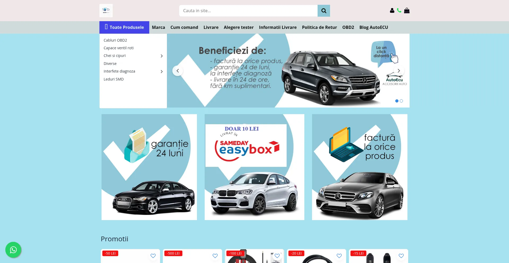Image resolution: width=509 pixels, height=263 pixels.
Task: Add -20 LEI product to wishlist
Action: click(339, 256)
